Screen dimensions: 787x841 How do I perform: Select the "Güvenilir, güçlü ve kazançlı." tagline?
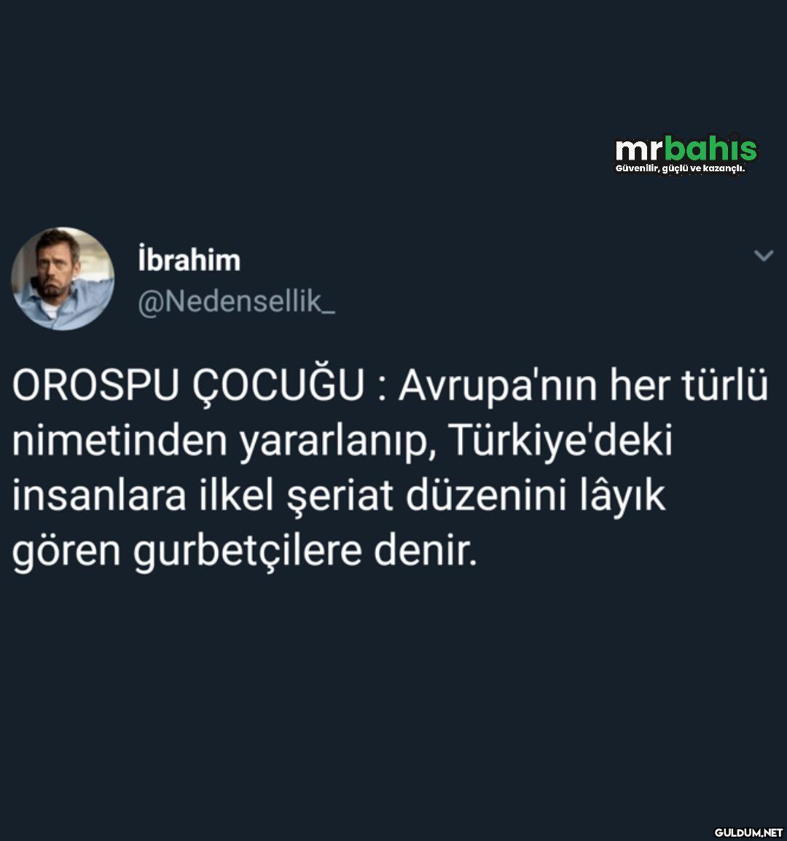pyautogui.click(x=680, y=168)
